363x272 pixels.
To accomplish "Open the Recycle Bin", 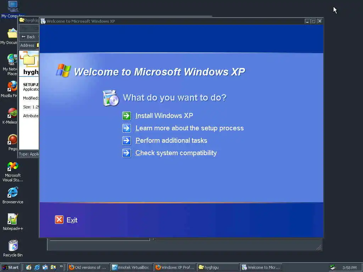I will (13, 249).
